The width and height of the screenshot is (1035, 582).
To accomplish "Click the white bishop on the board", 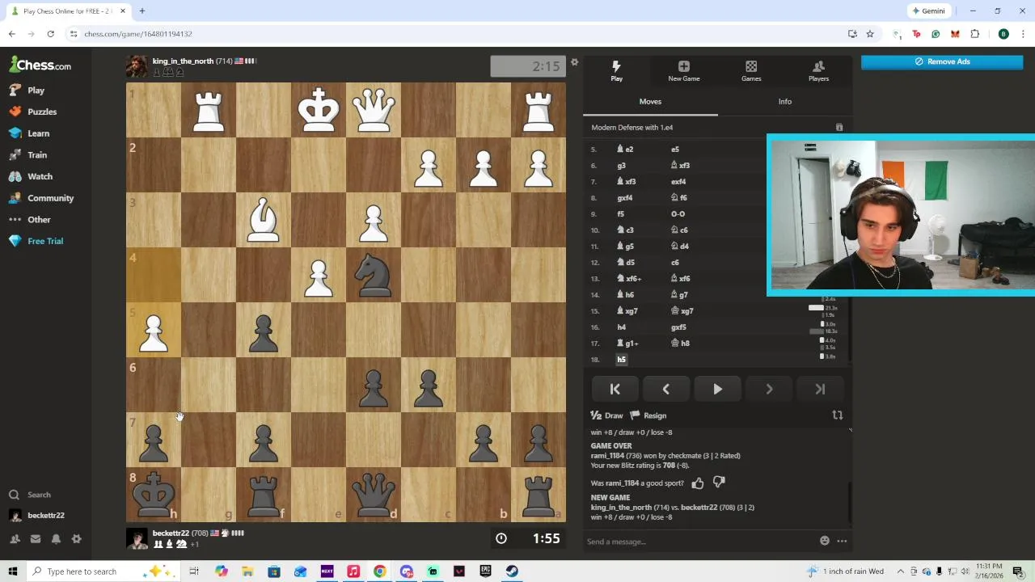I will pyautogui.click(x=264, y=220).
